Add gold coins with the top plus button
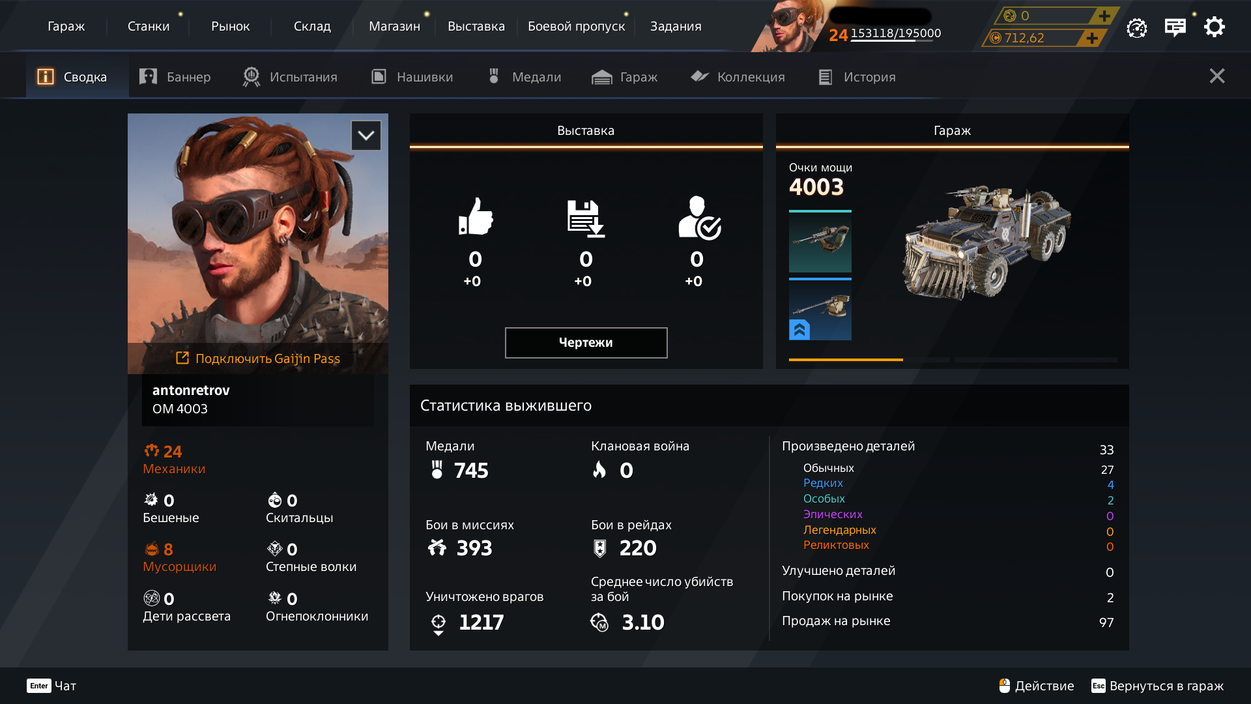The width and height of the screenshot is (1251, 704). pyautogui.click(x=1104, y=16)
